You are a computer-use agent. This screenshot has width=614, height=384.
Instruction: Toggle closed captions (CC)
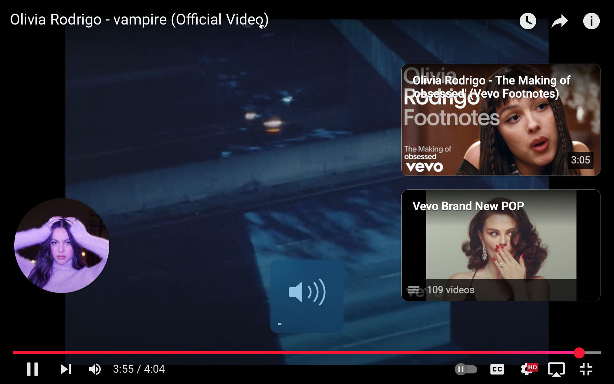click(x=497, y=369)
